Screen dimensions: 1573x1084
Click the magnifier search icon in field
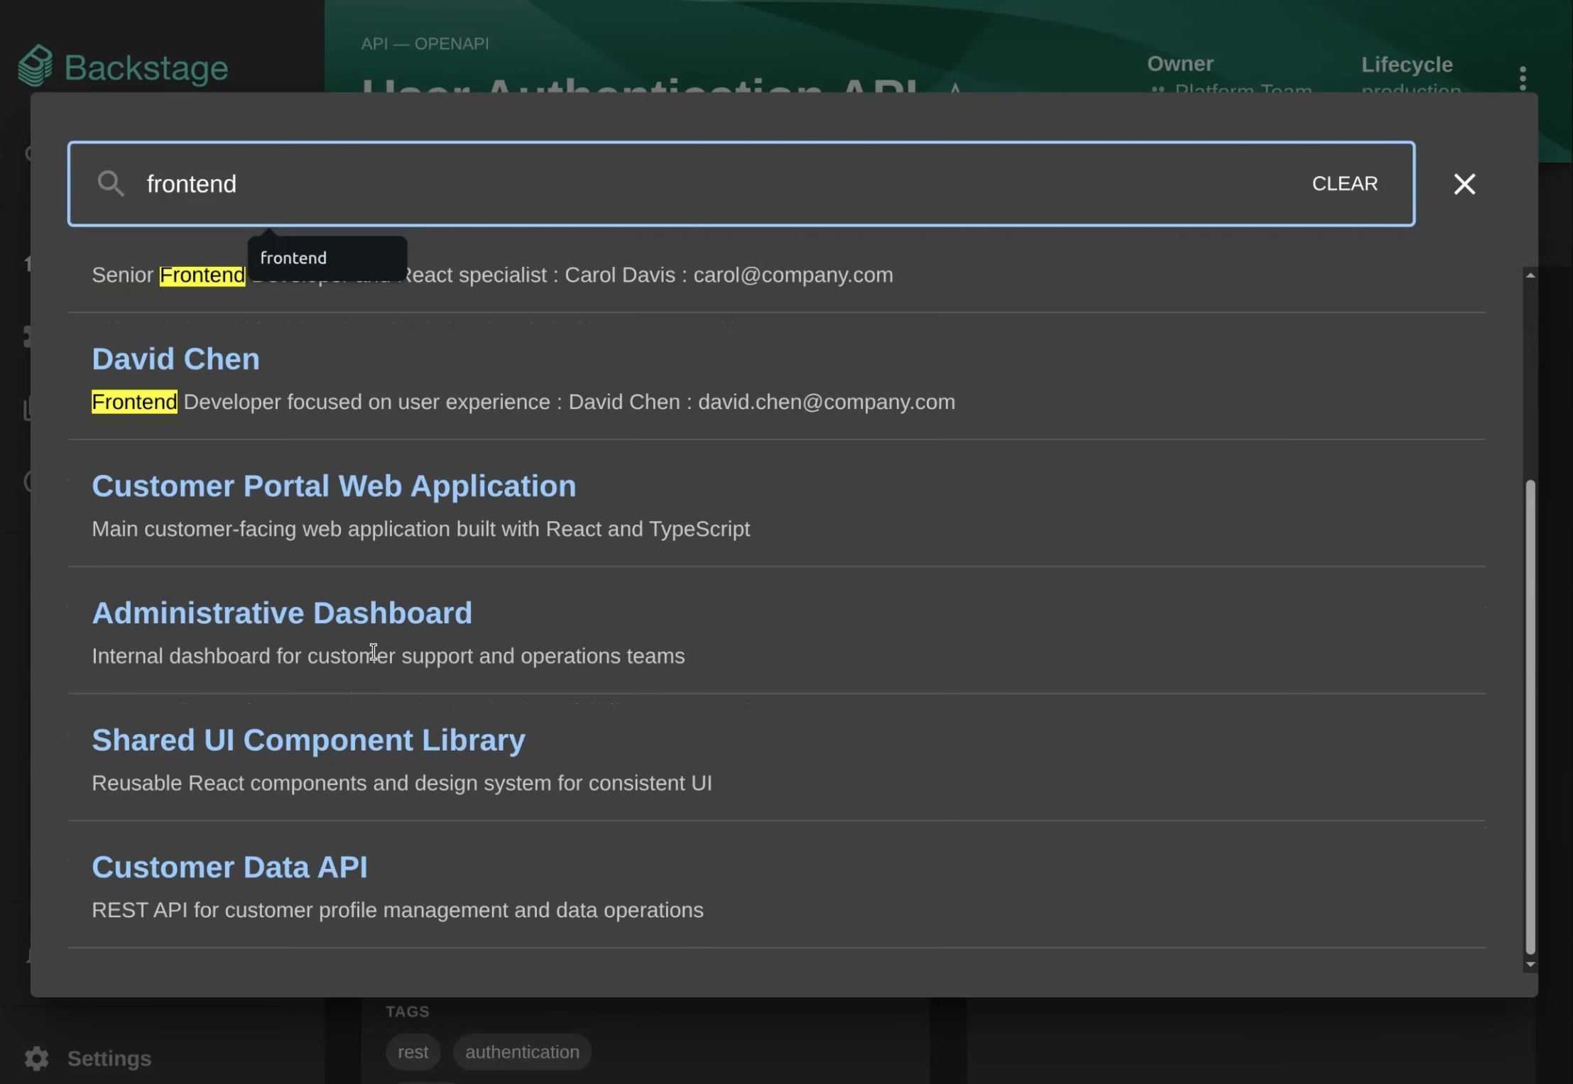click(110, 184)
